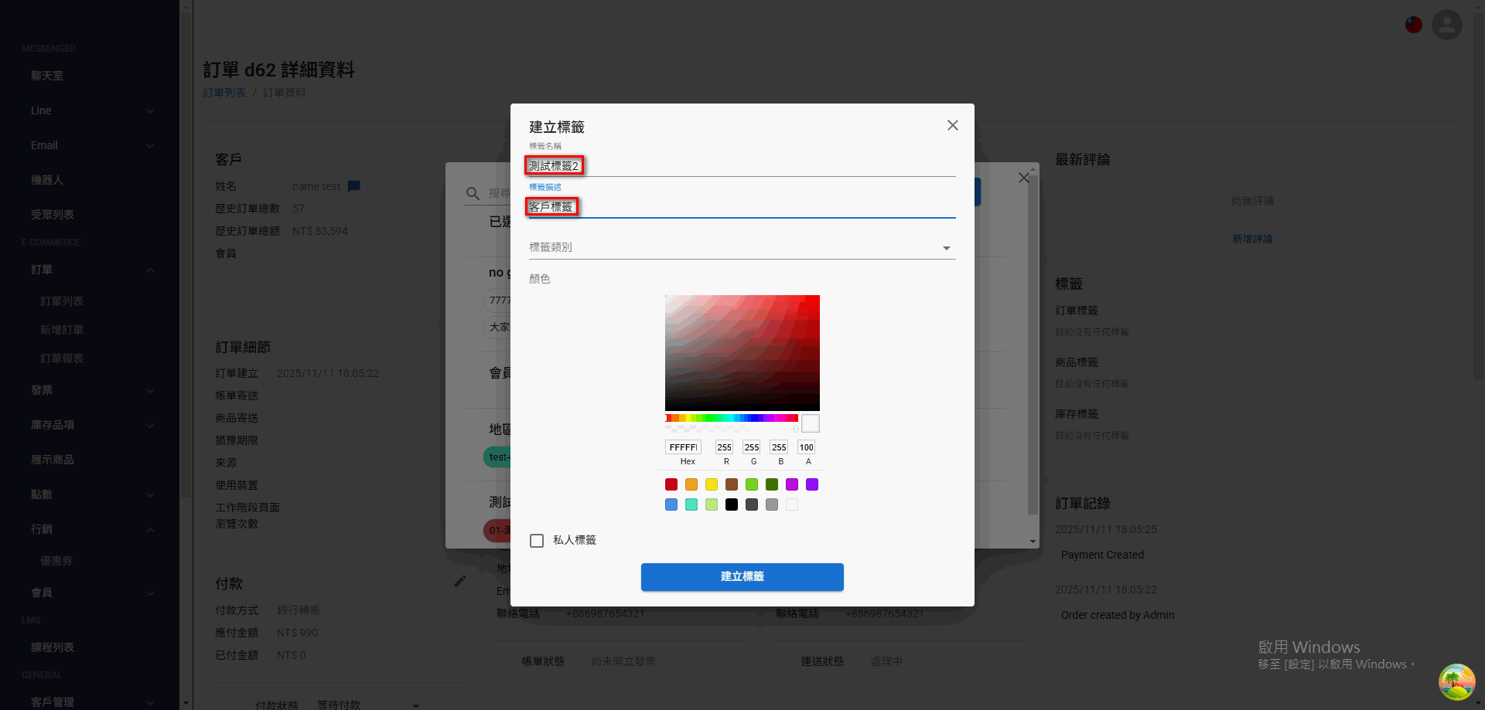This screenshot has width=1485, height=710.
Task: Click the 庫存標籤 heading link
Action: 1077,414
